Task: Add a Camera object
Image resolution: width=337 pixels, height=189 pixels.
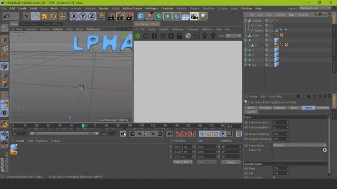Action: tap(194, 16)
